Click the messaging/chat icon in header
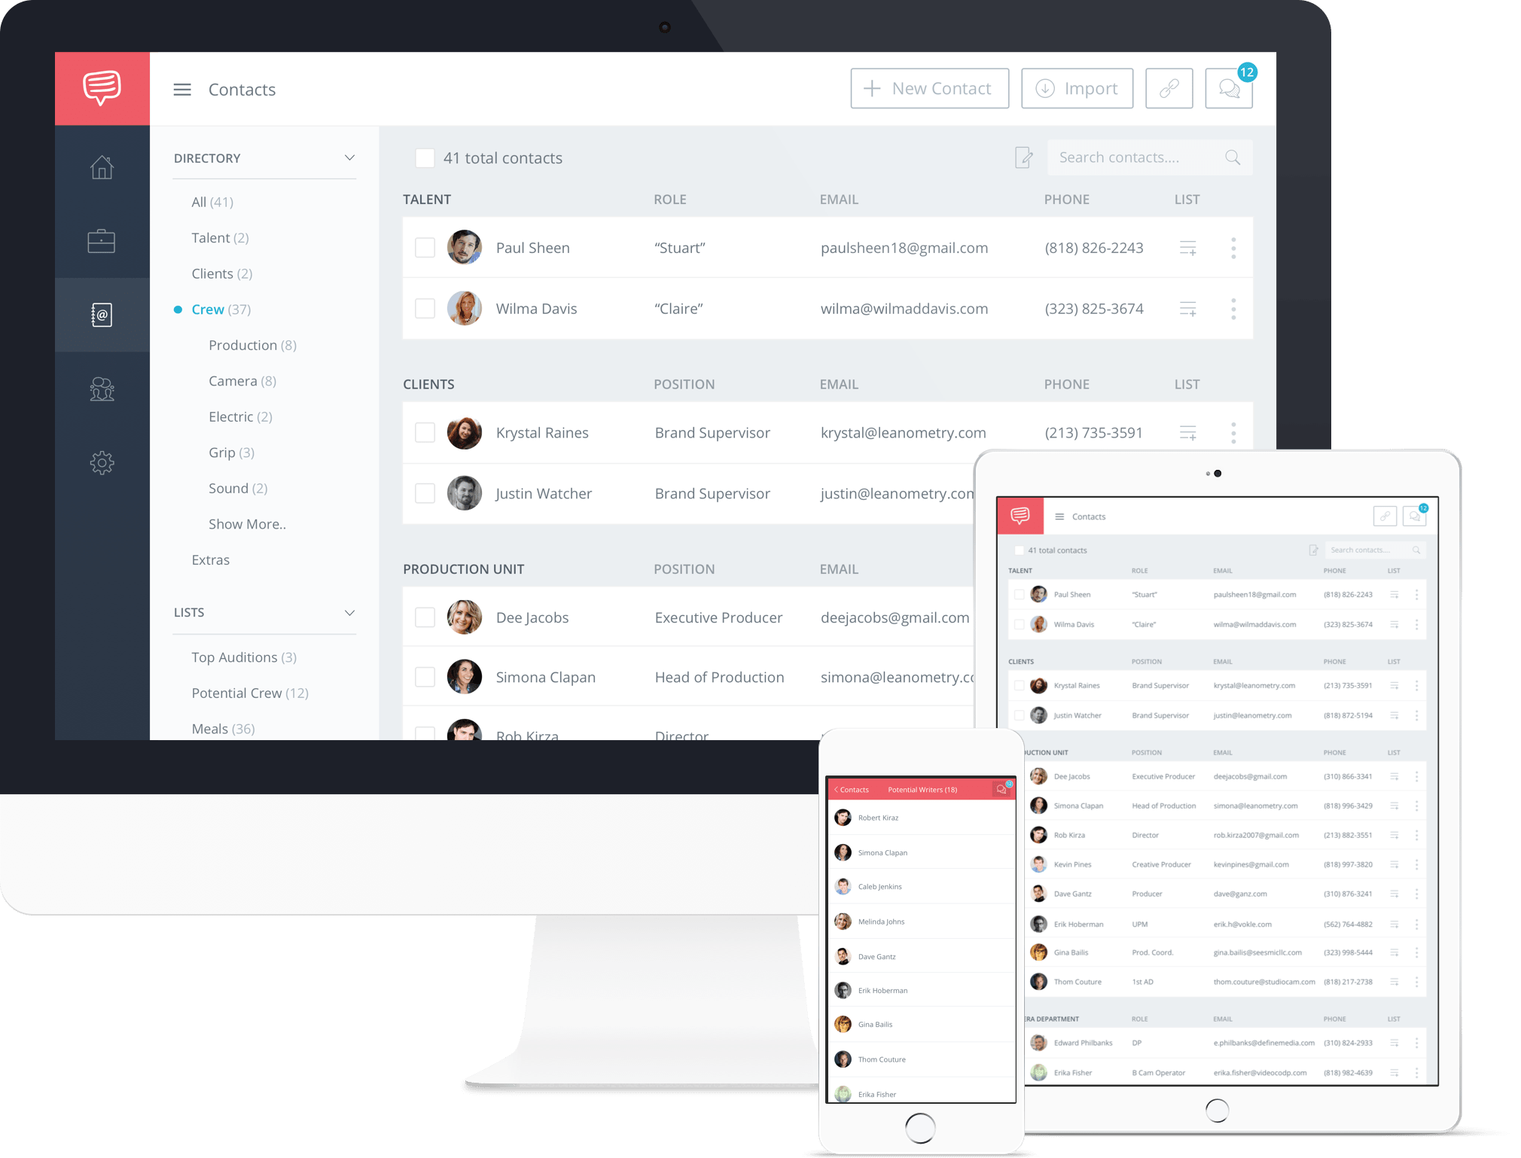 1229,89
